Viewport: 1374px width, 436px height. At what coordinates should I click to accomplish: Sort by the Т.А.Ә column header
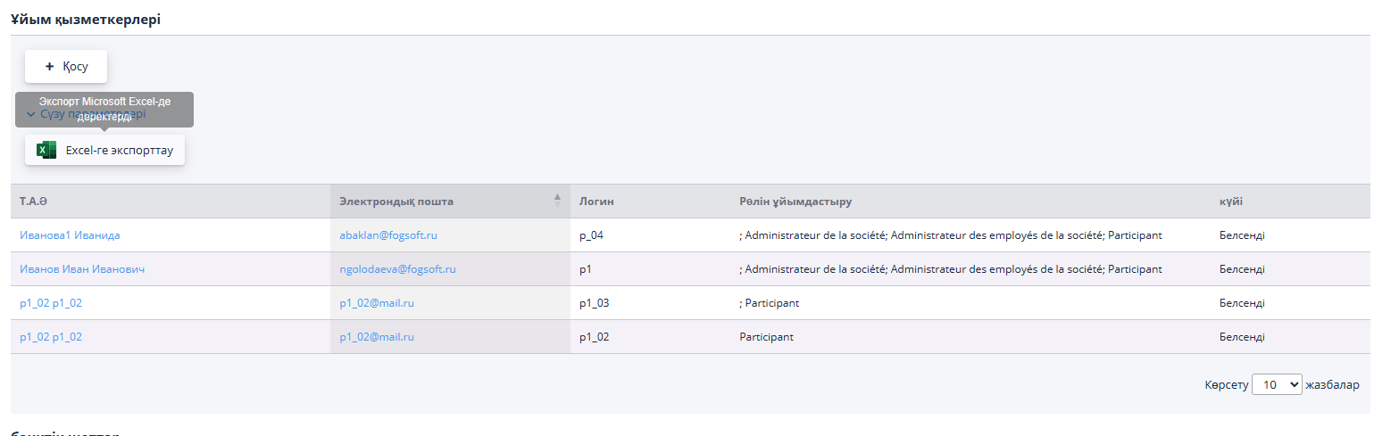click(32, 202)
